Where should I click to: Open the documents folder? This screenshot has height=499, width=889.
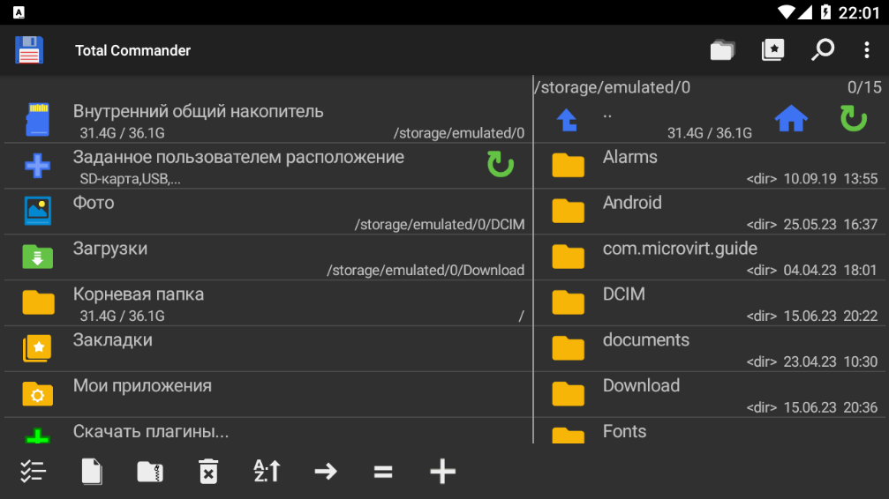(712, 349)
